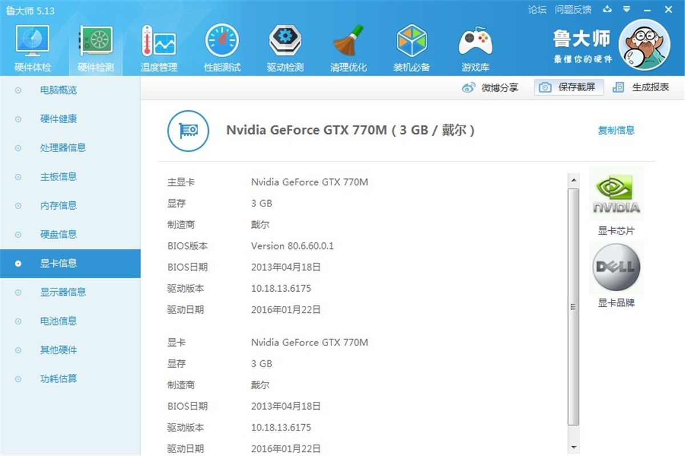Click the vertical scrollbar thumb
This screenshot has height=456, width=685.
click(574, 307)
